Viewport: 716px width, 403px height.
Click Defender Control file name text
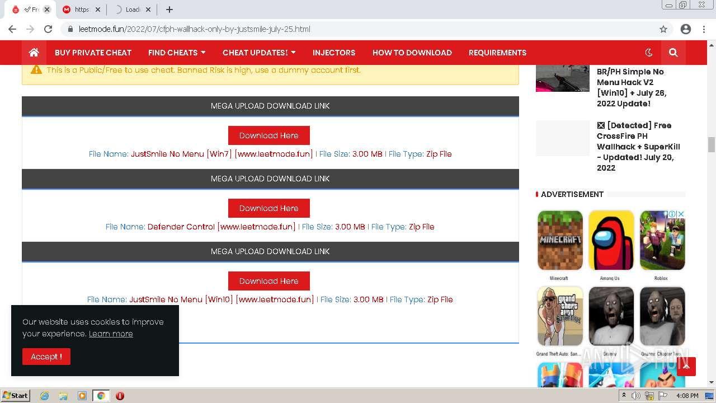point(222,227)
